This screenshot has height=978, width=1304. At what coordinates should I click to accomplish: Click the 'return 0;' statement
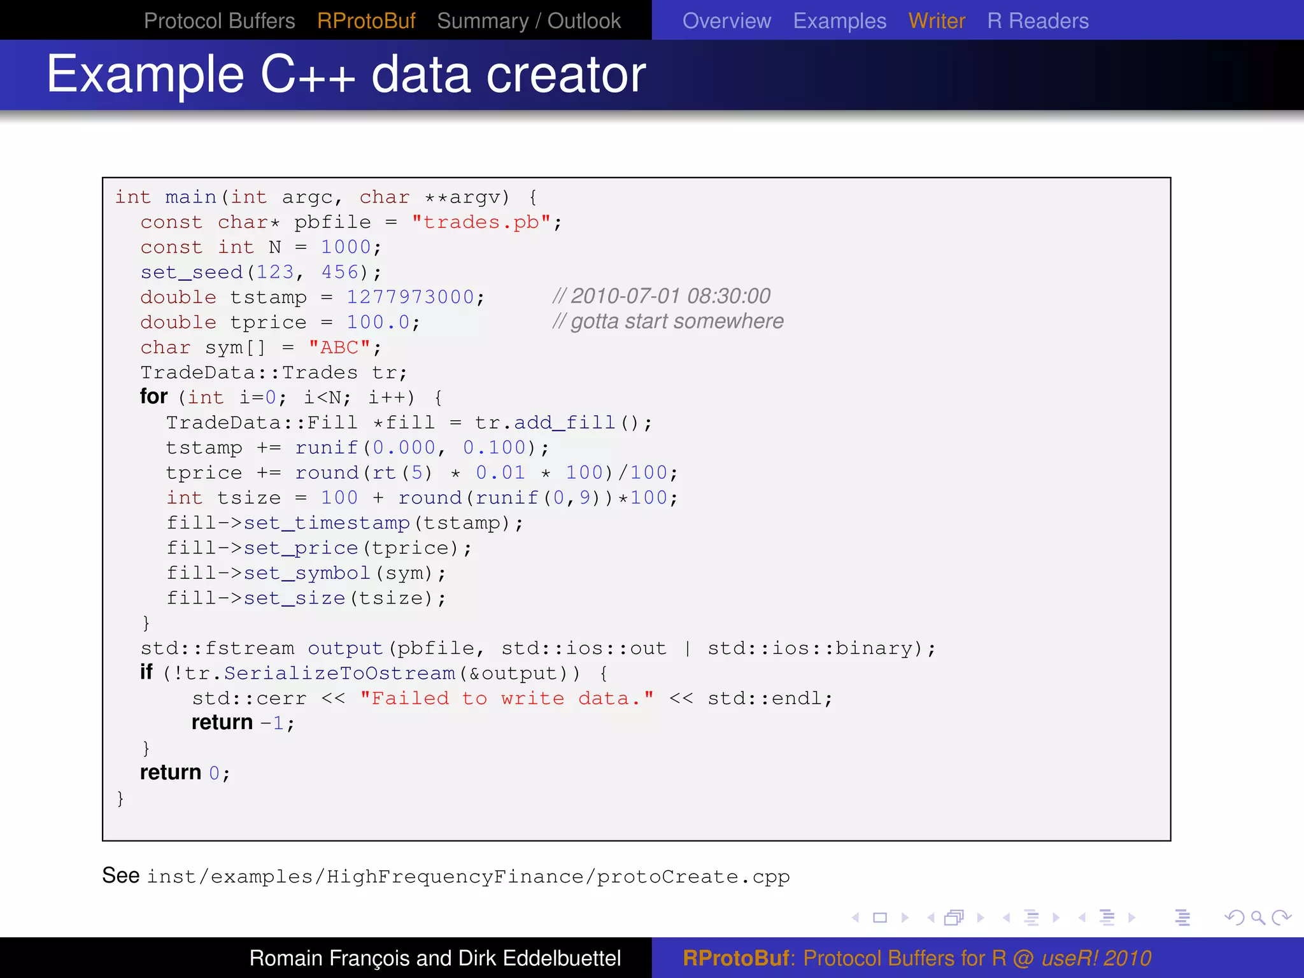click(x=185, y=773)
